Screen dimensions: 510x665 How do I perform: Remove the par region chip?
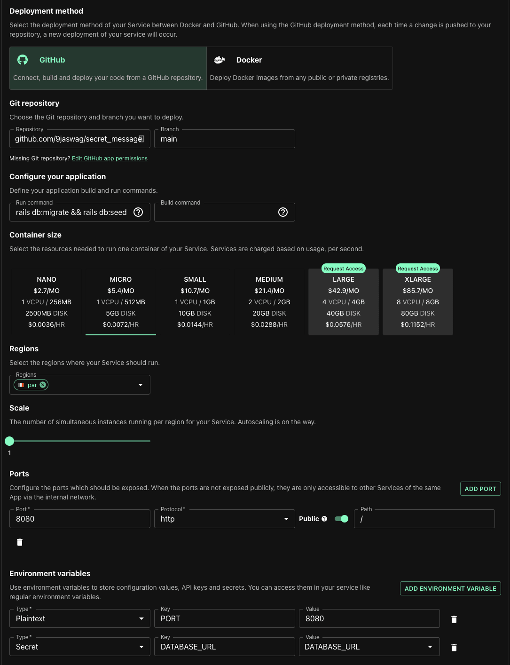(x=43, y=385)
